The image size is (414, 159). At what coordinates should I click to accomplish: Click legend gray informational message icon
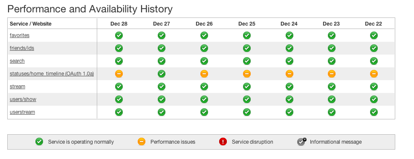pos(301,142)
